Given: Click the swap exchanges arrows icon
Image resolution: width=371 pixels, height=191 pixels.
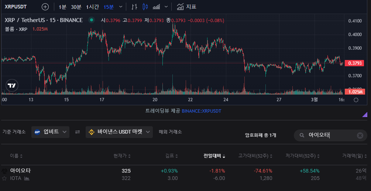Looking at the screenshot, I should [78, 132].
